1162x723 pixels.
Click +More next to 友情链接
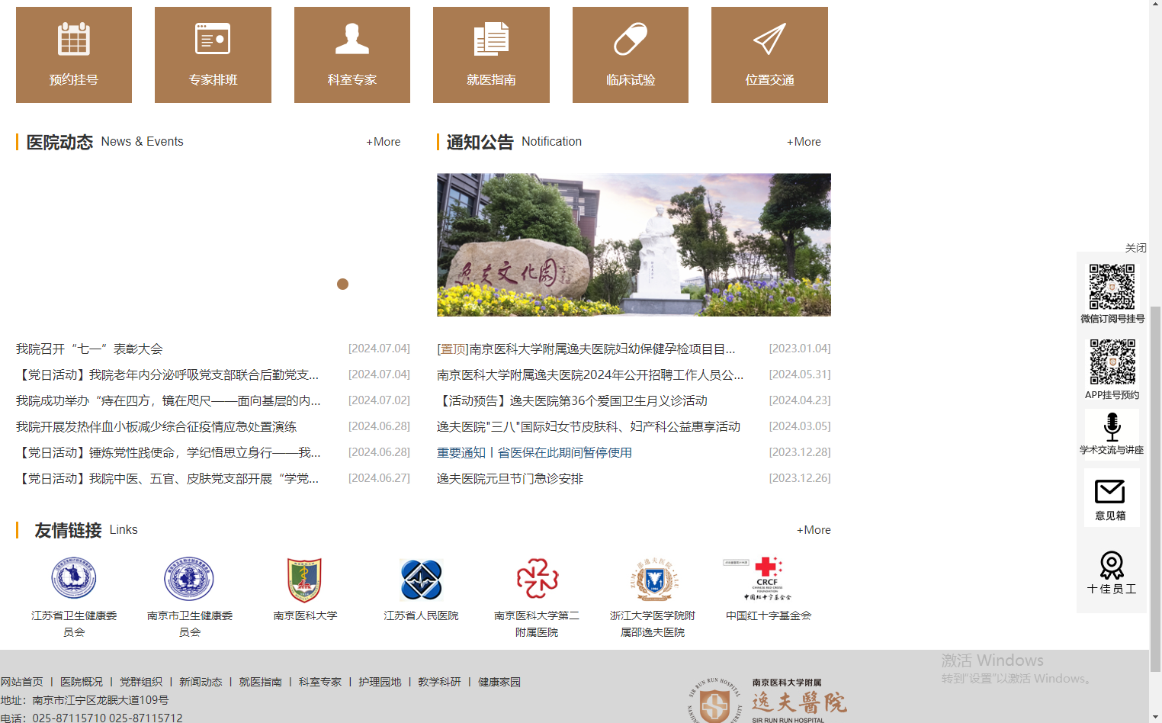coord(814,530)
